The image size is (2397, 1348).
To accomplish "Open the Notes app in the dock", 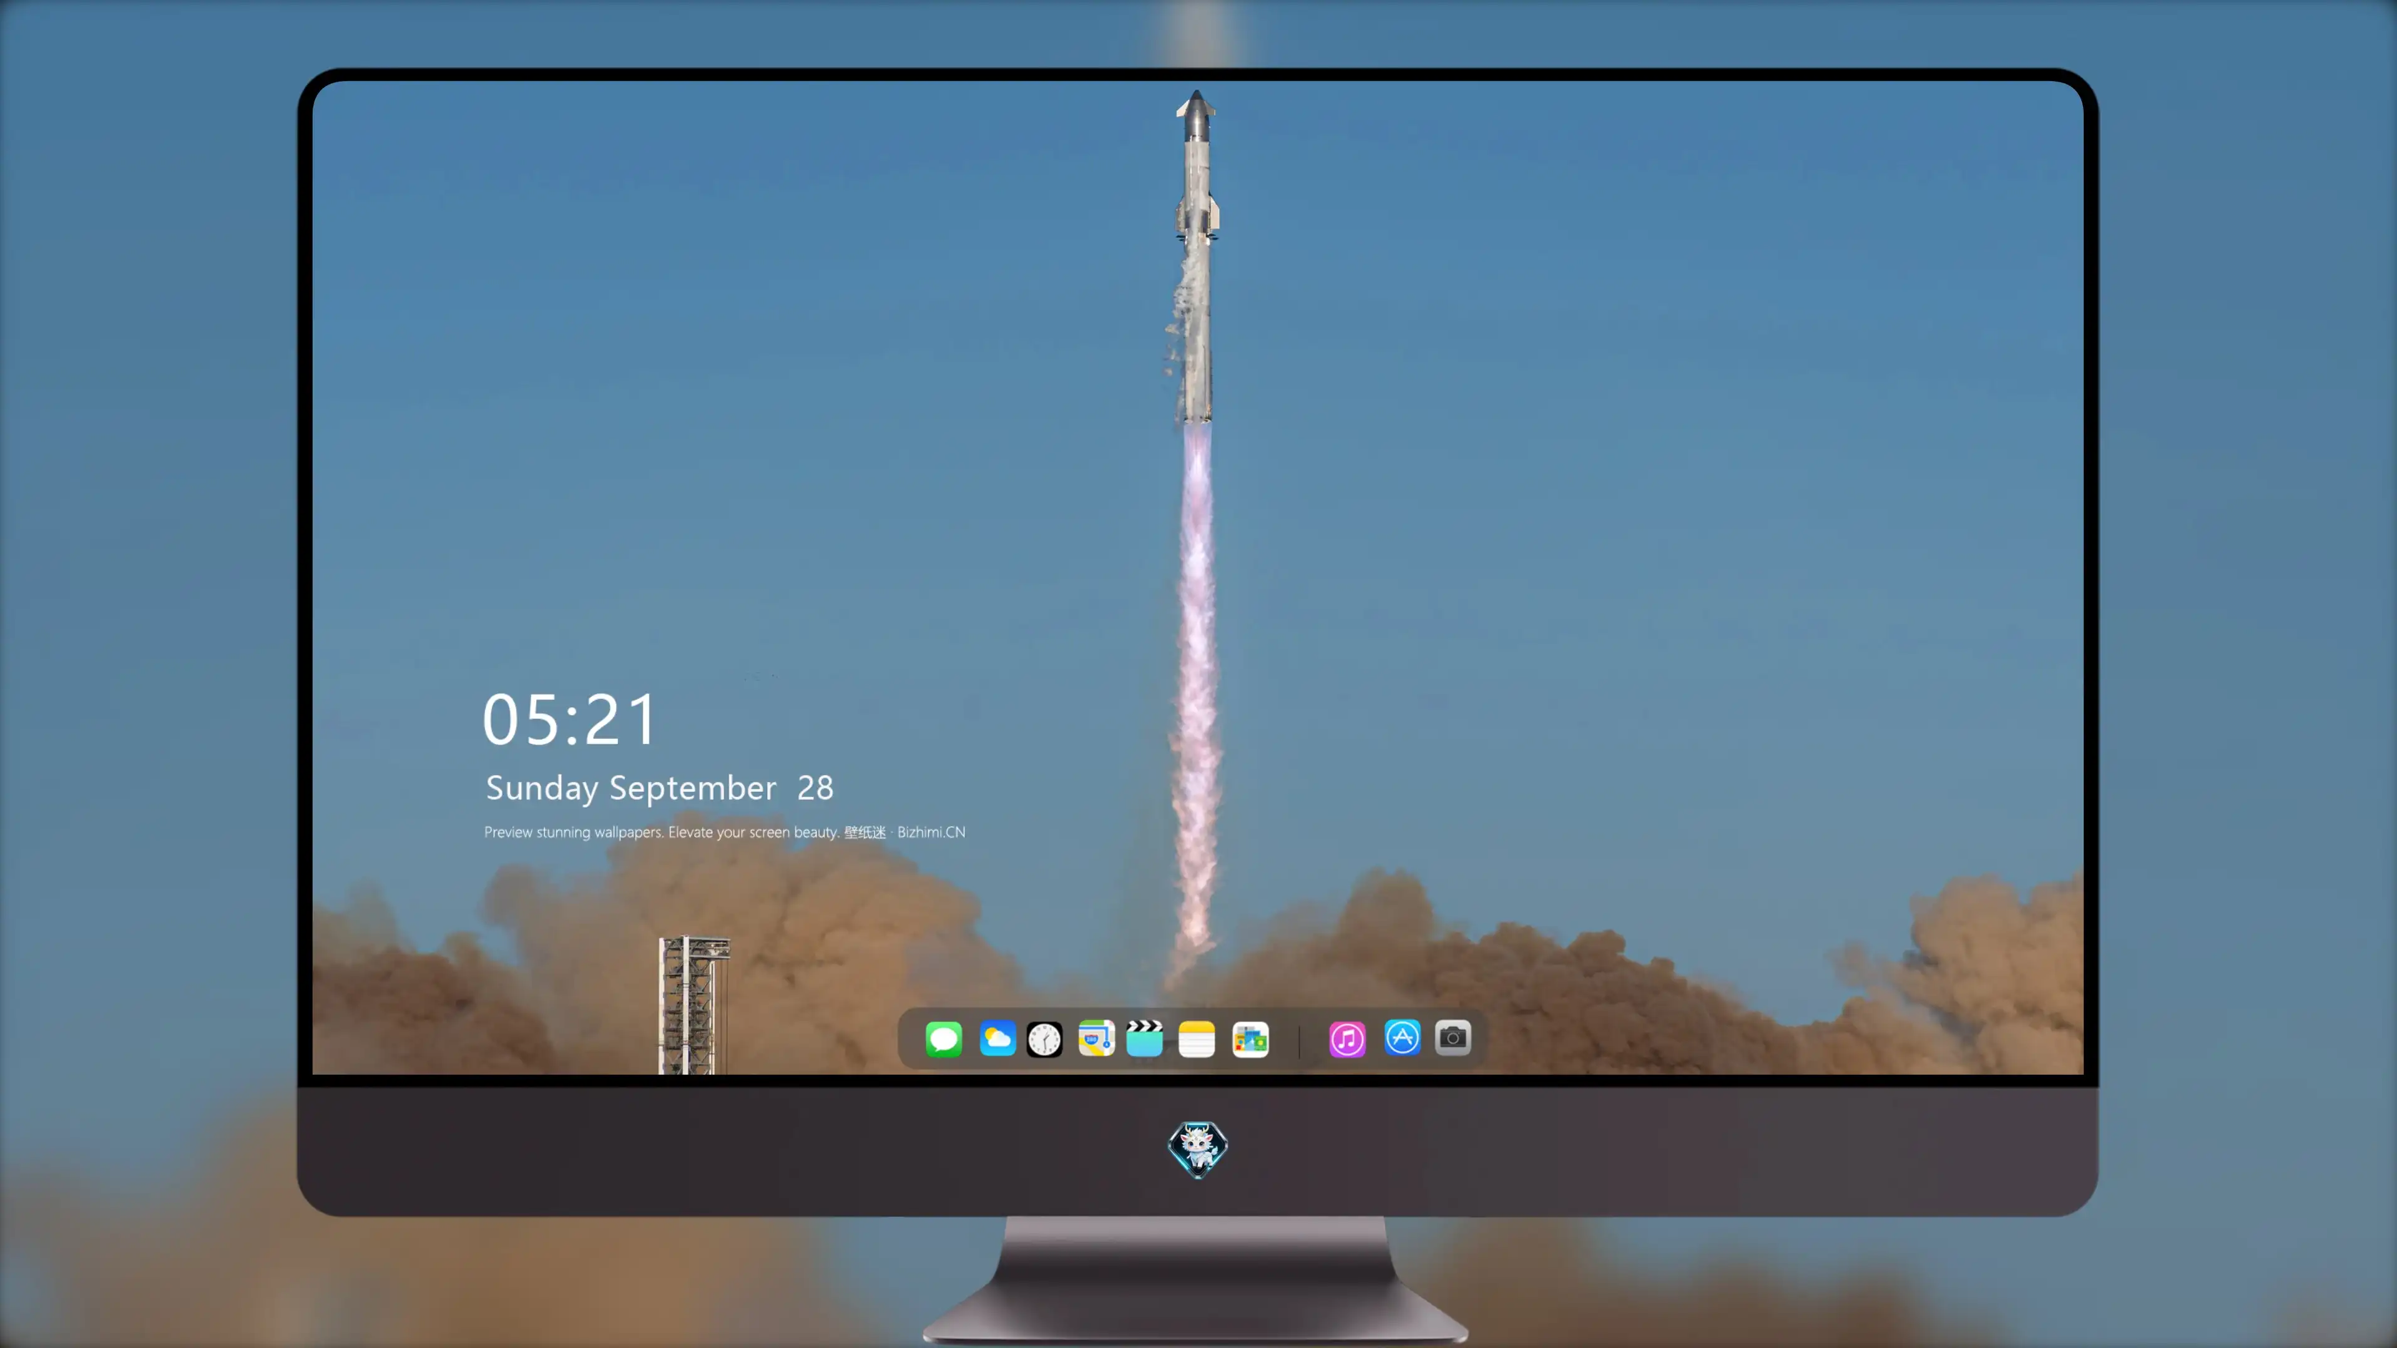I will pyautogui.click(x=1197, y=1038).
